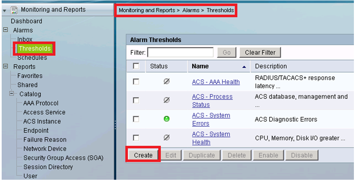The width and height of the screenshot is (356, 181).
Task: Open the Alarms Inbox
Action: 25,39
